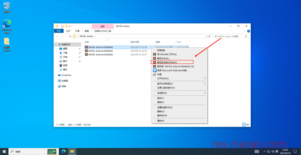Open the Mirillis Action desktop folder
The width and height of the screenshot is (301, 155).
(7, 45)
